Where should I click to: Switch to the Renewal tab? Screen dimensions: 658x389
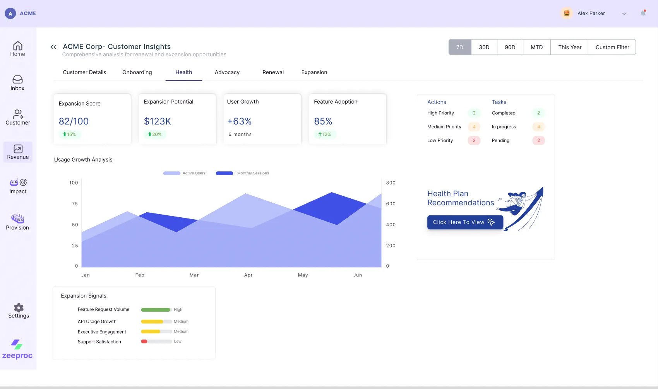click(x=273, y=72)
